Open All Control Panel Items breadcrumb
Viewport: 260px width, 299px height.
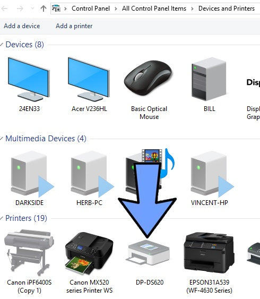[154, 8]
